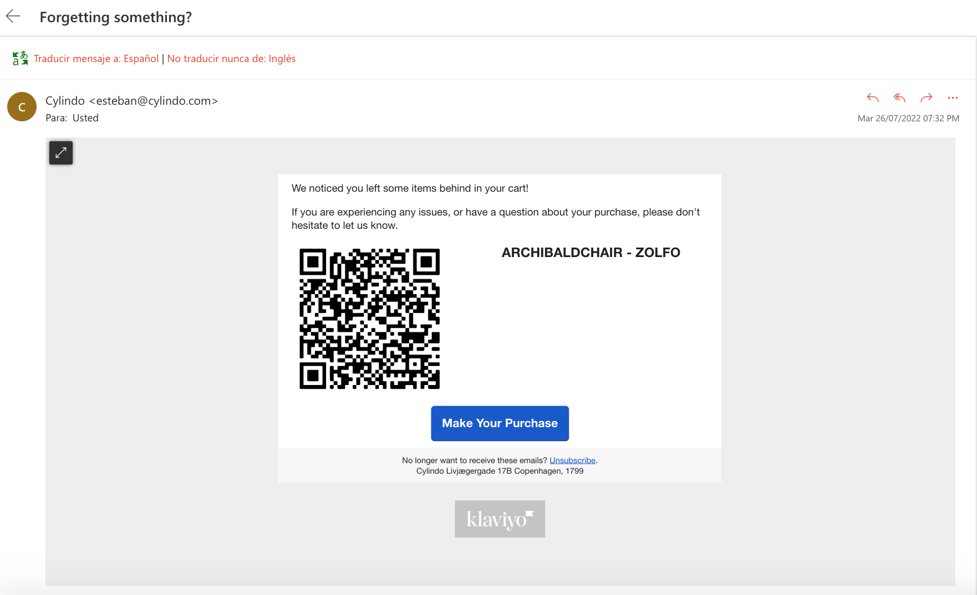Screen dimensions: 977x595
Task: Expand the email body with diagonal arrow icon
Action: [61, 152]
